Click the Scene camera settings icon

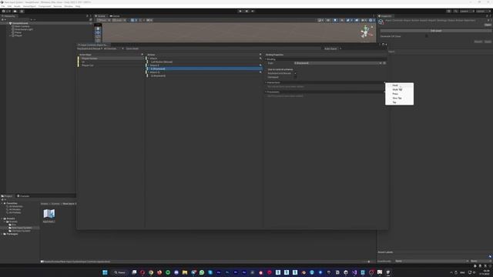[363, 20]
